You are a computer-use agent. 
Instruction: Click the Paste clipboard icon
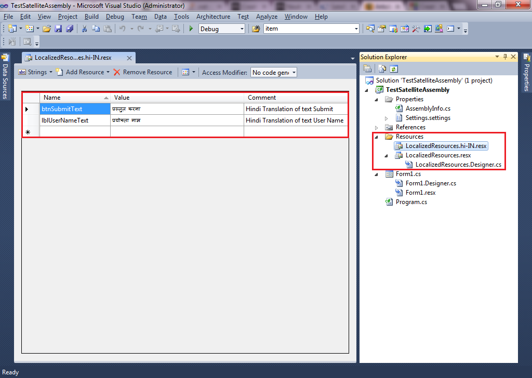pyautogui.click(x=108, y=29)
